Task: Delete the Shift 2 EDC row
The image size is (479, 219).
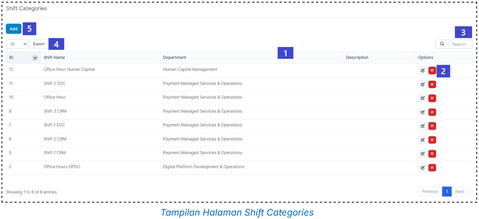Action: [432, 84]
